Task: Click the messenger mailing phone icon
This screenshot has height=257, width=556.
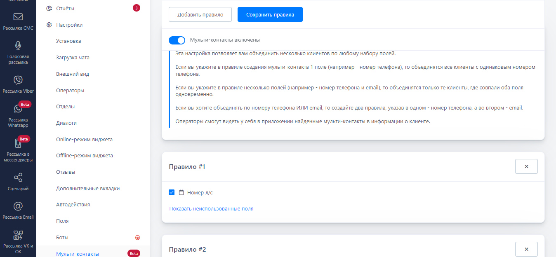Action: pos(18,143)
